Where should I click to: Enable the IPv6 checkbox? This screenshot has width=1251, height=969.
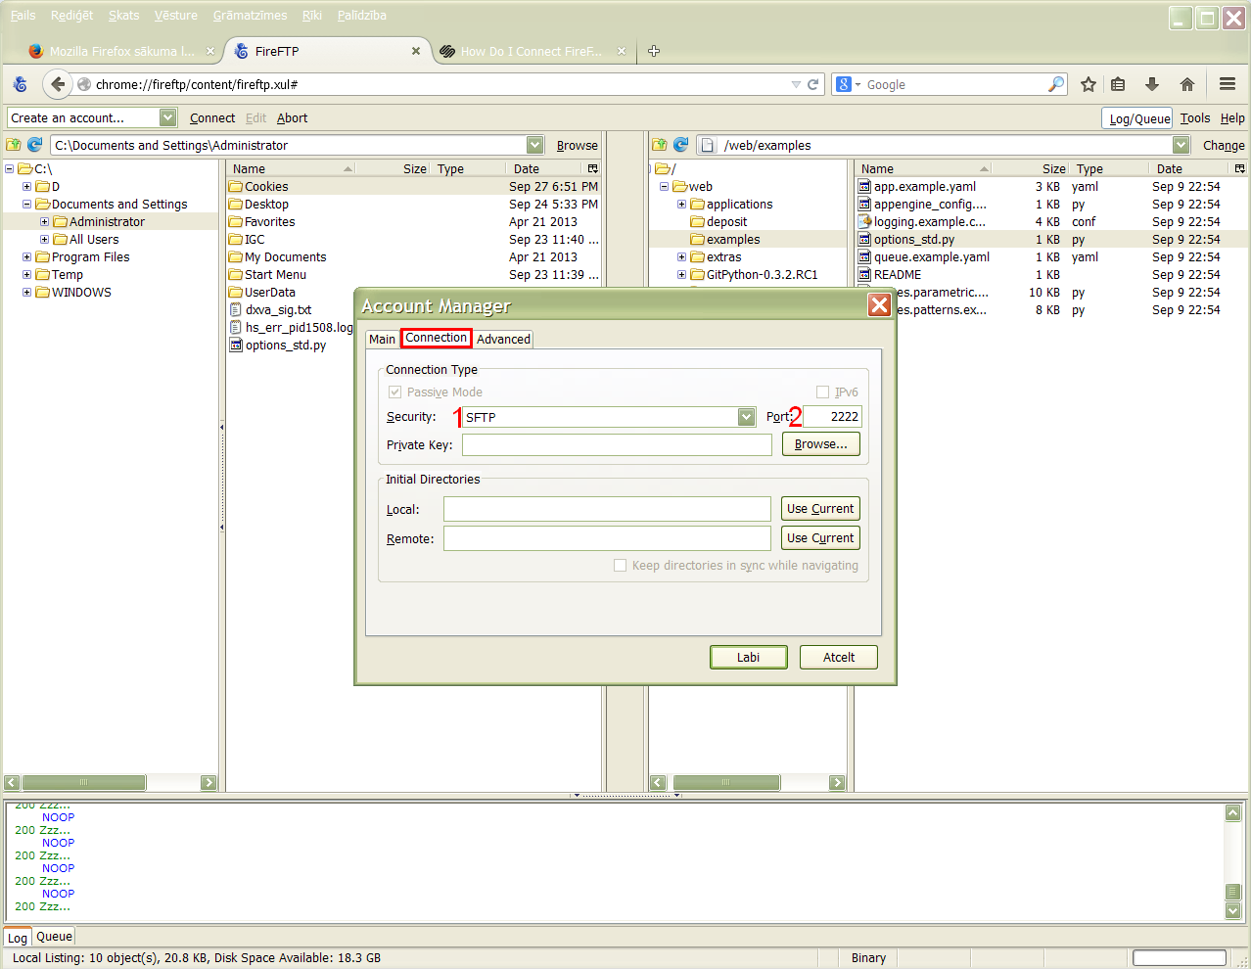coord(822,392)
